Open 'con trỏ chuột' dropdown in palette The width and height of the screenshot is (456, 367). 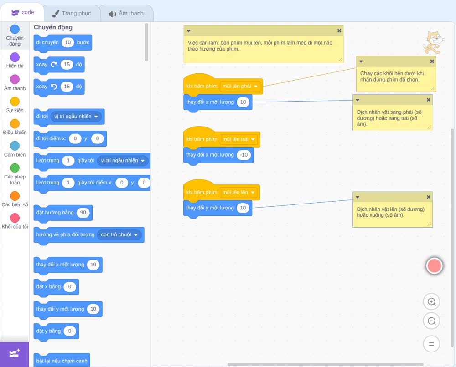pos(119,234)
